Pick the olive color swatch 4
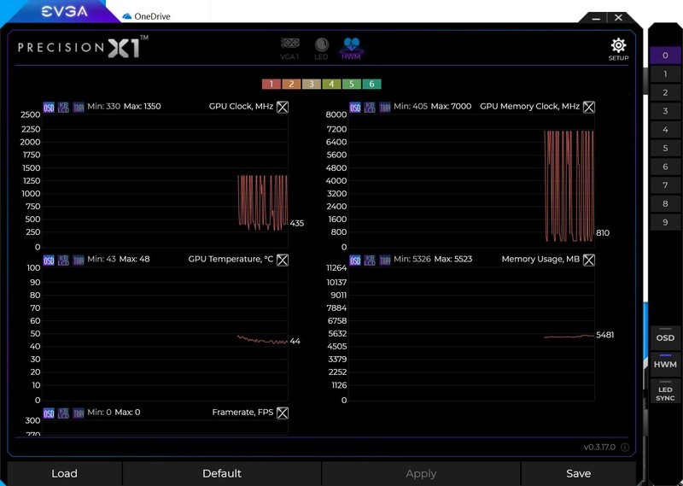683x486 pixels. pos(331,84)
